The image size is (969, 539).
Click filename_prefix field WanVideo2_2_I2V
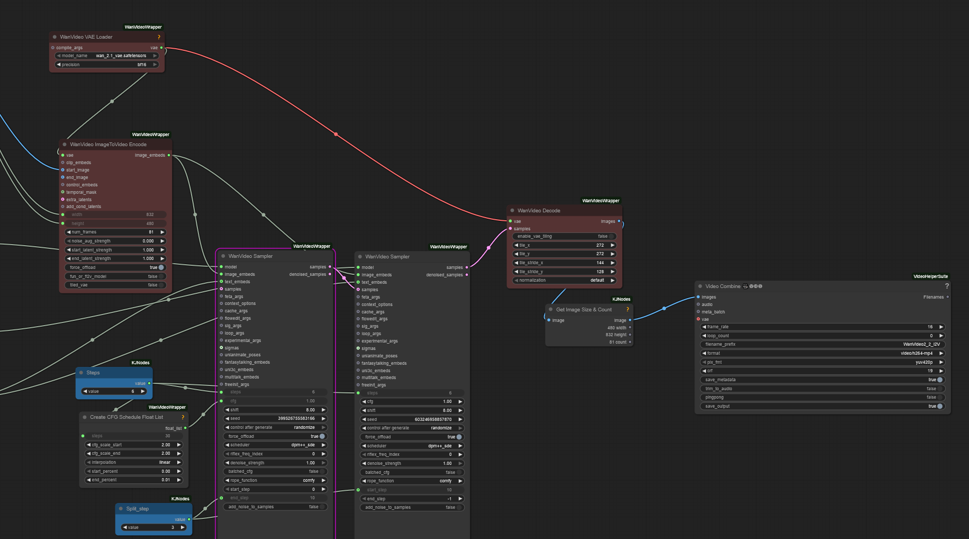pos(822,344)
